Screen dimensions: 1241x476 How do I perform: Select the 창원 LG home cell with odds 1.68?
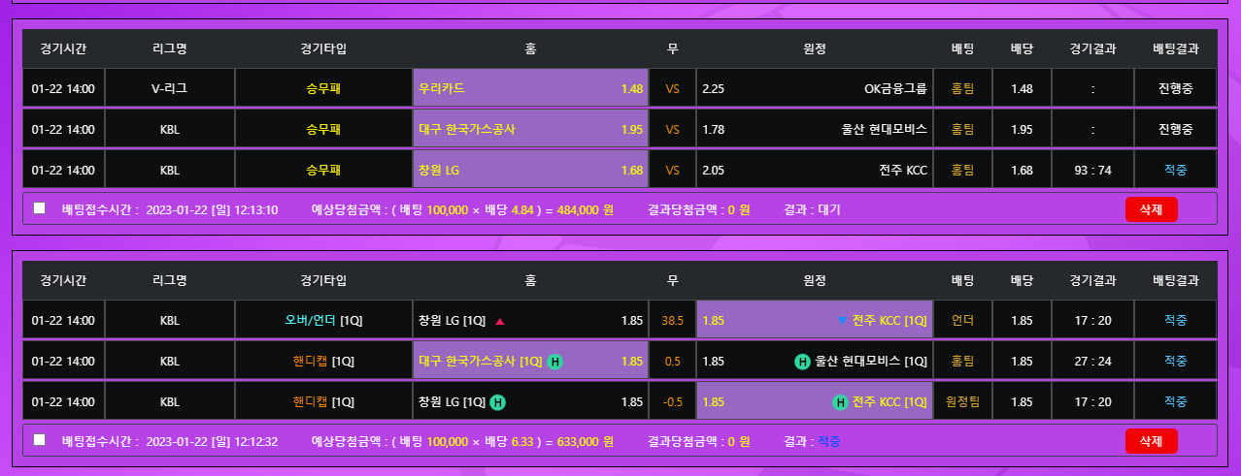click(530, 170)
